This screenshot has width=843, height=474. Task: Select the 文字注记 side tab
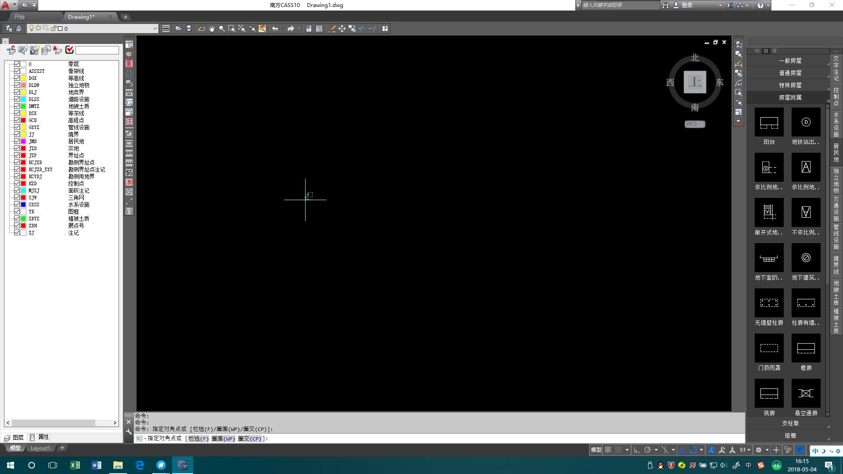click(x=836, y=68)
